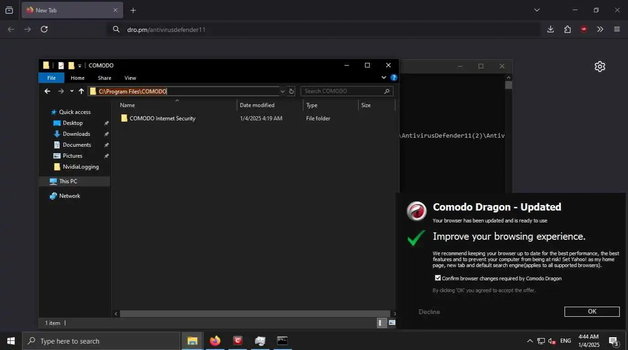Viewport: 628px width, 350px height.
Task: Open the View ribbon tab
Action: [x=130, y=78]
